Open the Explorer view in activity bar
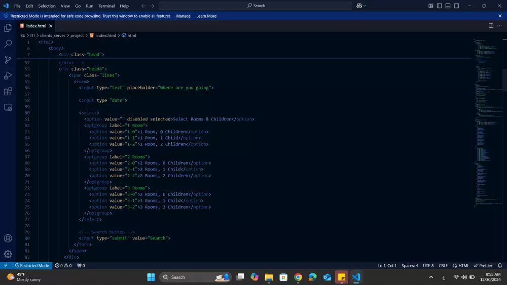Viewport: 507px width, 285px height. point(8,28)
